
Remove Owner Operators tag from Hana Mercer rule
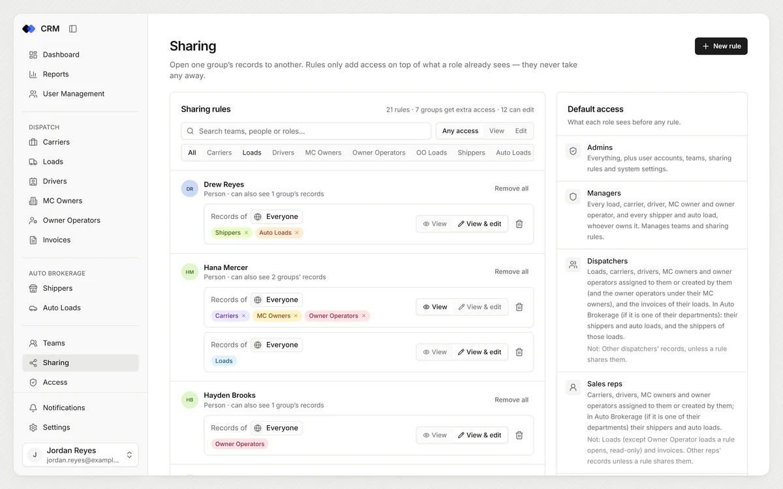[363, 316]
